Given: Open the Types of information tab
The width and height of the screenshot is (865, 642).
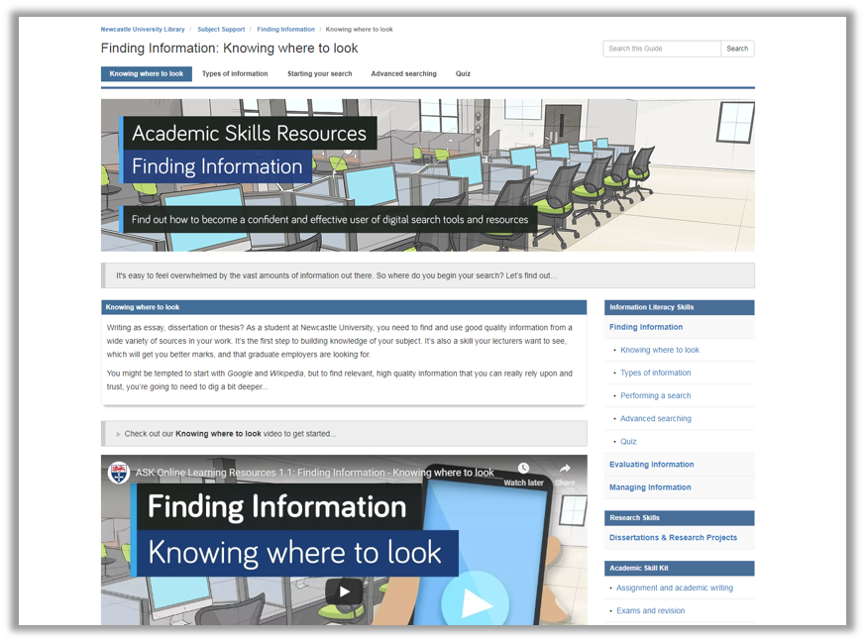Looking at the screenshot, I should (235, 74).
